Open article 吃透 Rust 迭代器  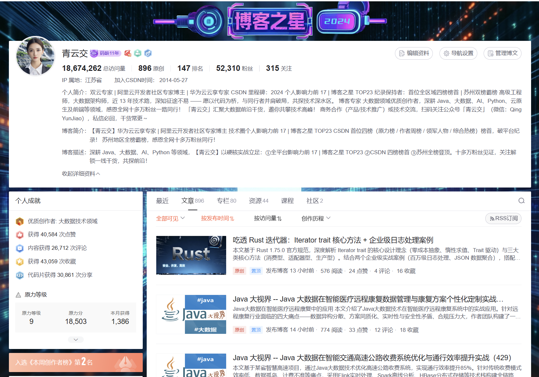click(333, 240)
